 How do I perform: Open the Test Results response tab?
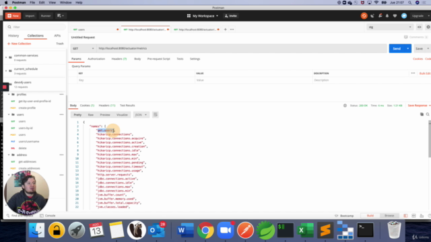pyautogui.click(x=127, y=106)
